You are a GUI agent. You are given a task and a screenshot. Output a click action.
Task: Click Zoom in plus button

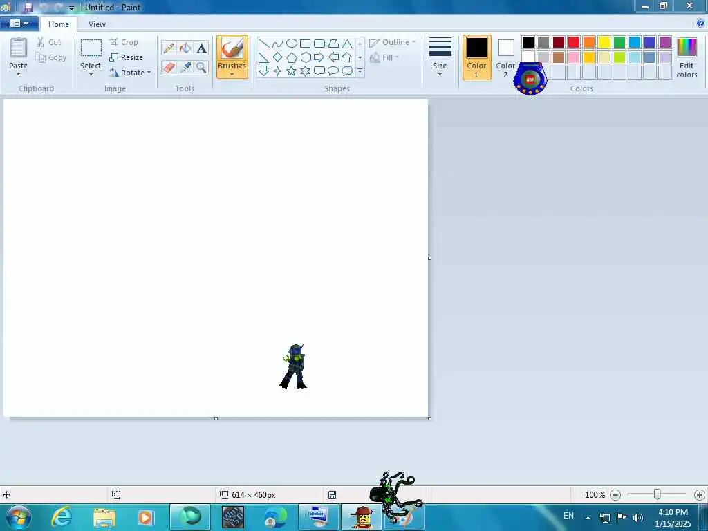[x=700, y=495]
